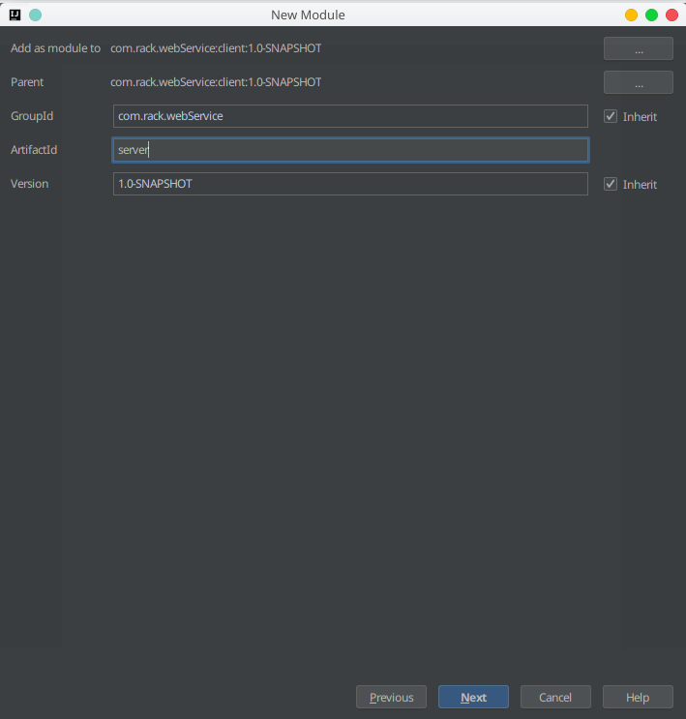This screenshot has width=686, height=719.
Task: Maximize the dialog with the green button
Action: click(651, 15)
